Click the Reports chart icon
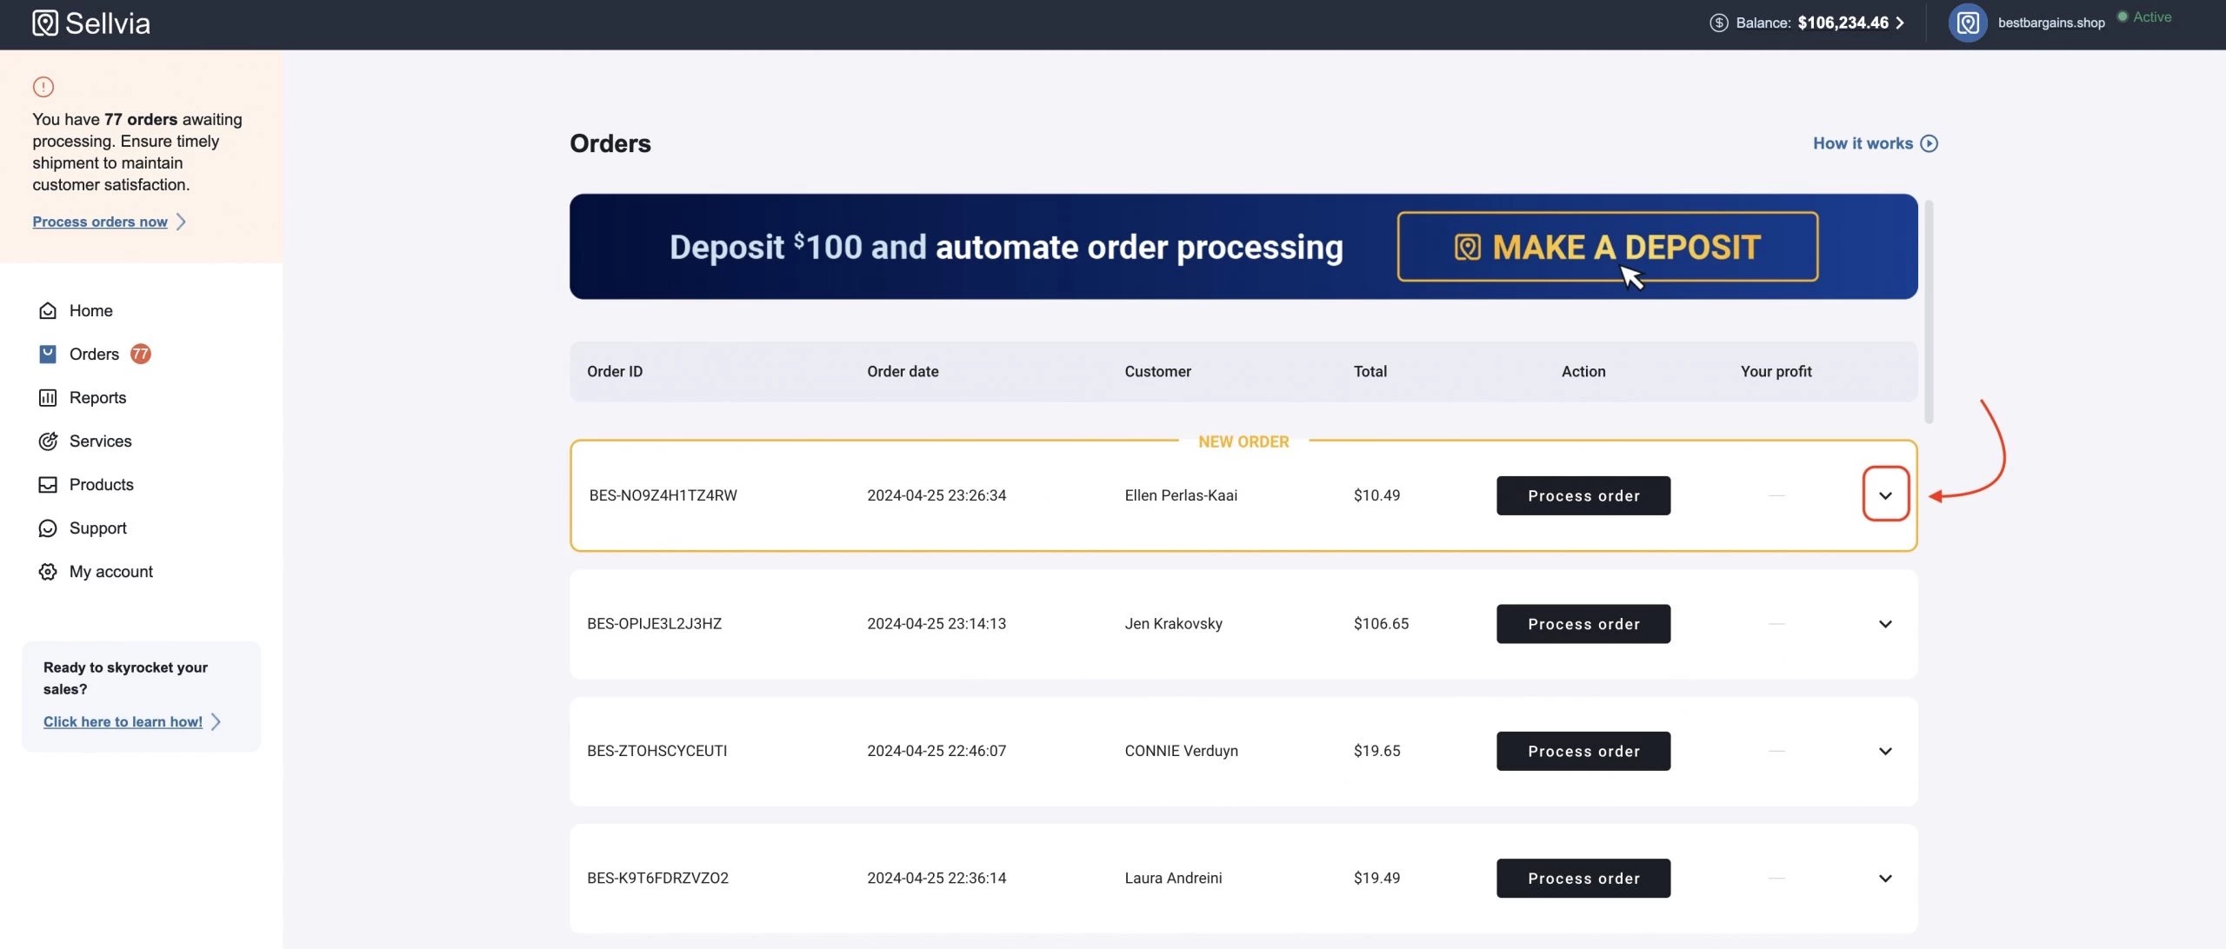Viewport: 2226px width, 949px height. pyautogui.click(x=48, y=397)
